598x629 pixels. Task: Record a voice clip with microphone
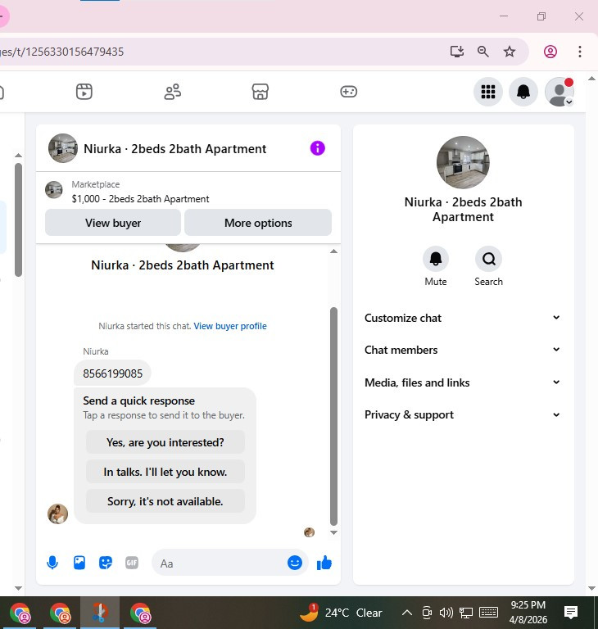[x=52, y=563]
